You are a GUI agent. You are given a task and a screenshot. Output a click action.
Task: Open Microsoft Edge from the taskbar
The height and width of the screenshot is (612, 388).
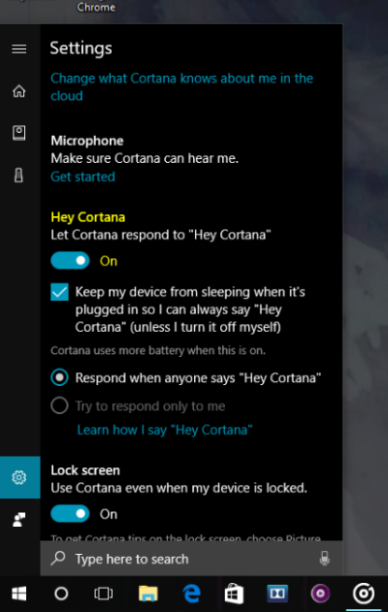192,594
